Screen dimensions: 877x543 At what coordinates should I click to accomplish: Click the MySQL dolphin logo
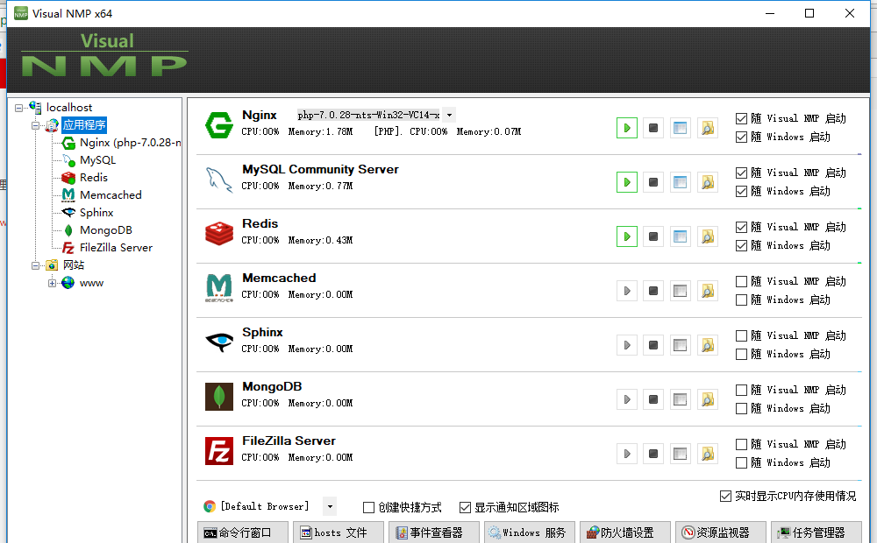218,180
